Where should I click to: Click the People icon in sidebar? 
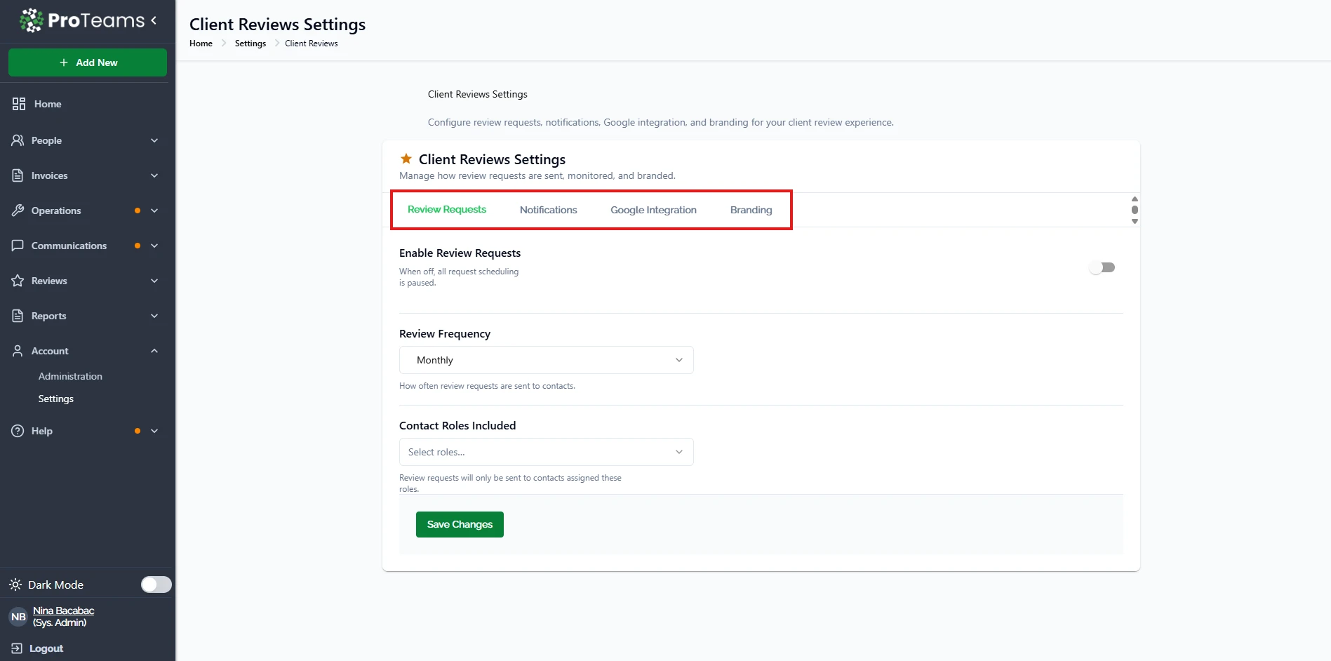point(18,140)
